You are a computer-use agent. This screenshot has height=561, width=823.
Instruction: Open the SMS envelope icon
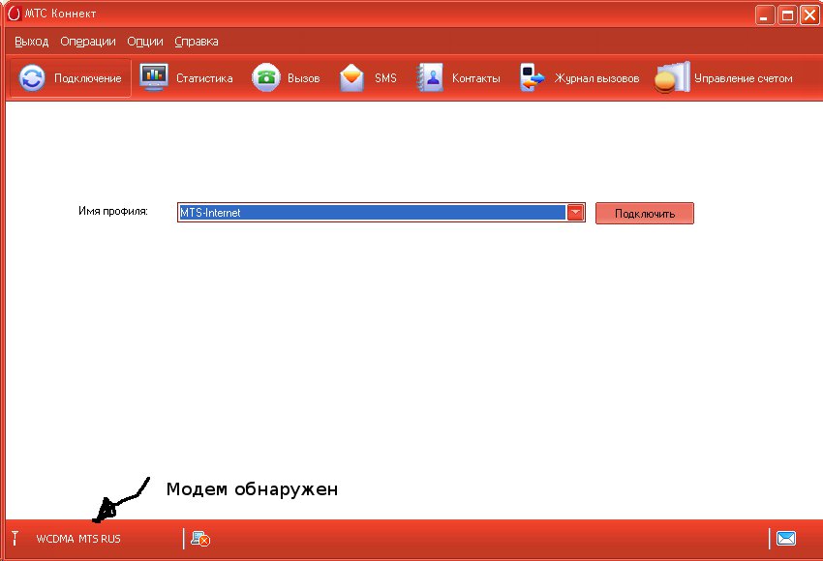coord(352,78)
